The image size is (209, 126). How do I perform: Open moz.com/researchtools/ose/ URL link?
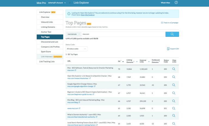click(78, 78)
